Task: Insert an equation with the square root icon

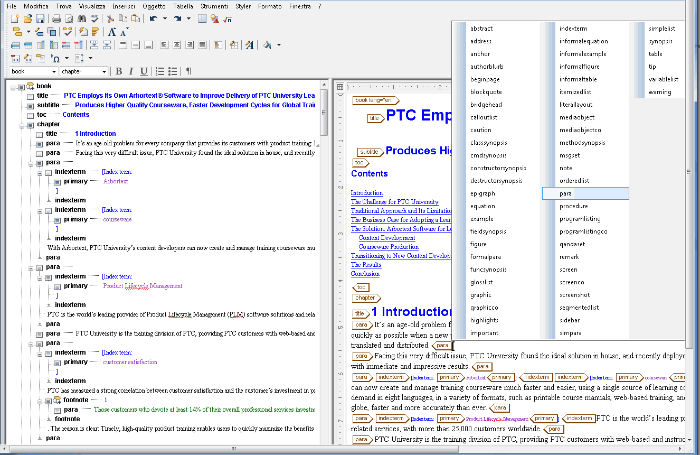Action: point(228,19)
